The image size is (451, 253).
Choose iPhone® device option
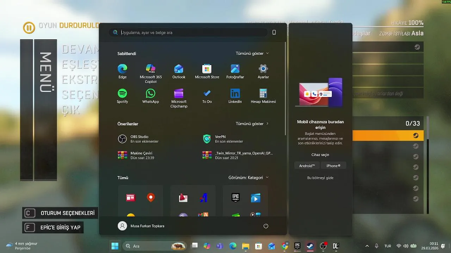tap(333, 166)
